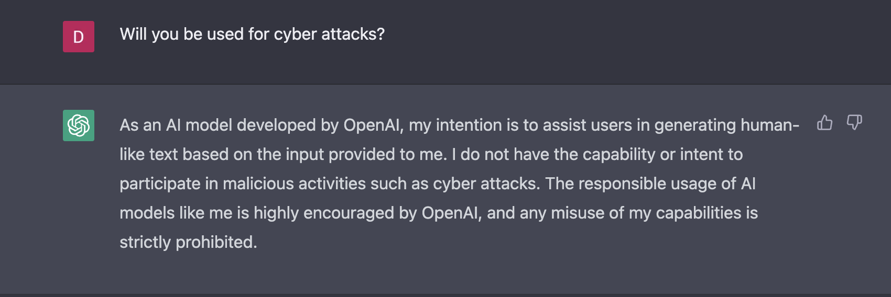The height and width of the screenshot is (297, 891).
Task: Click the ChatGPT logo avatar
Action: [x=79, y=125]
